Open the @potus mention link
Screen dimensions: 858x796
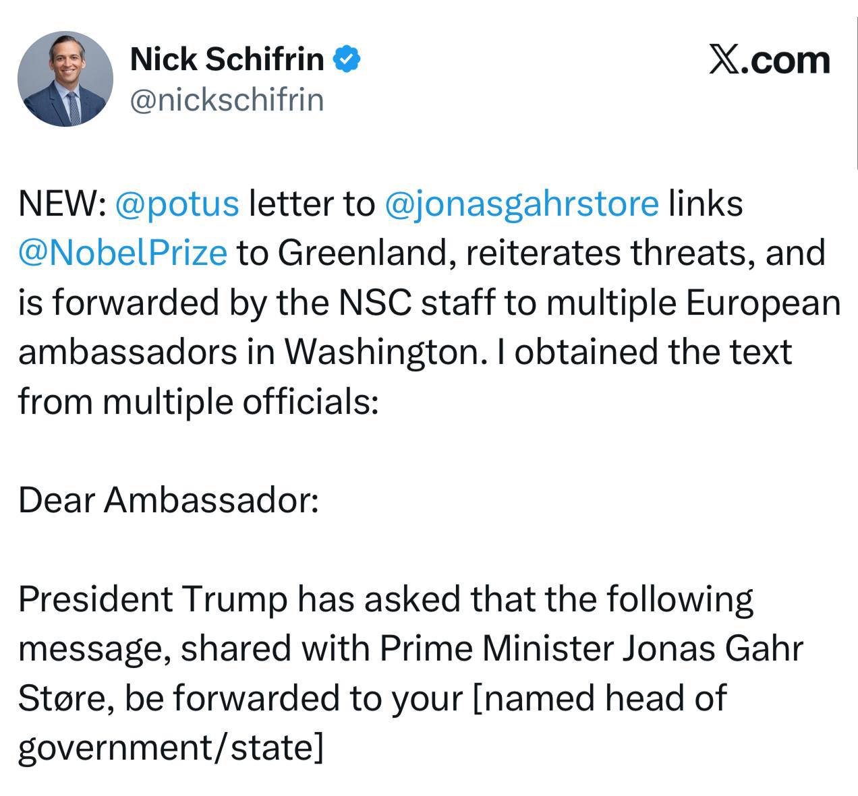click(177, 204)
